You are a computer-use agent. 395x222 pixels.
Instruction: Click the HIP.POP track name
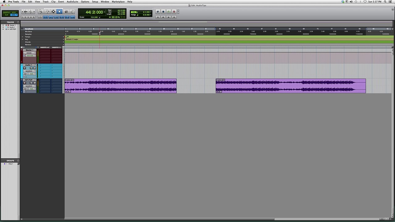click(x=29, y=80)
